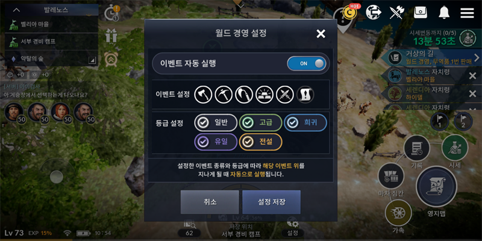Select the pickaxe mining event icon
This screenshot has width=482, height=241.
(224, 95)
